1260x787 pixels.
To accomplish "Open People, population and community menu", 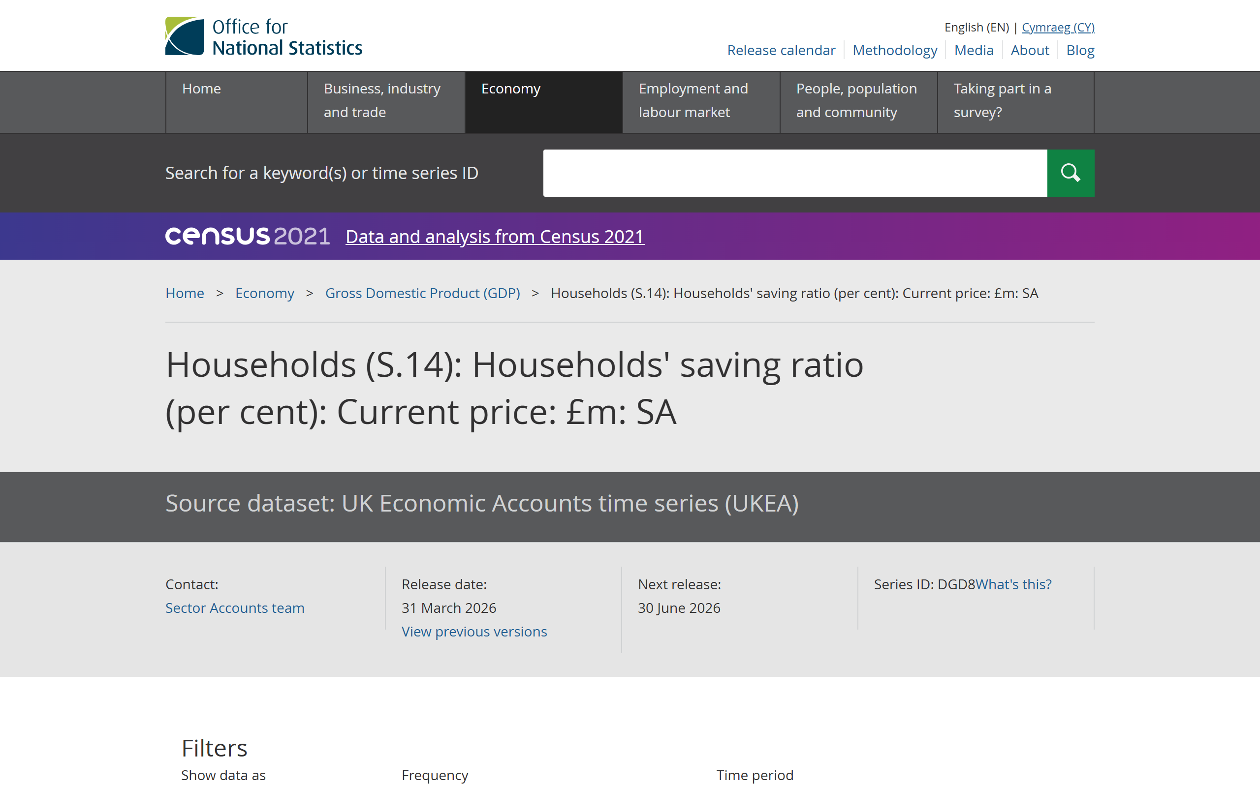I will [x=858, y=102].
